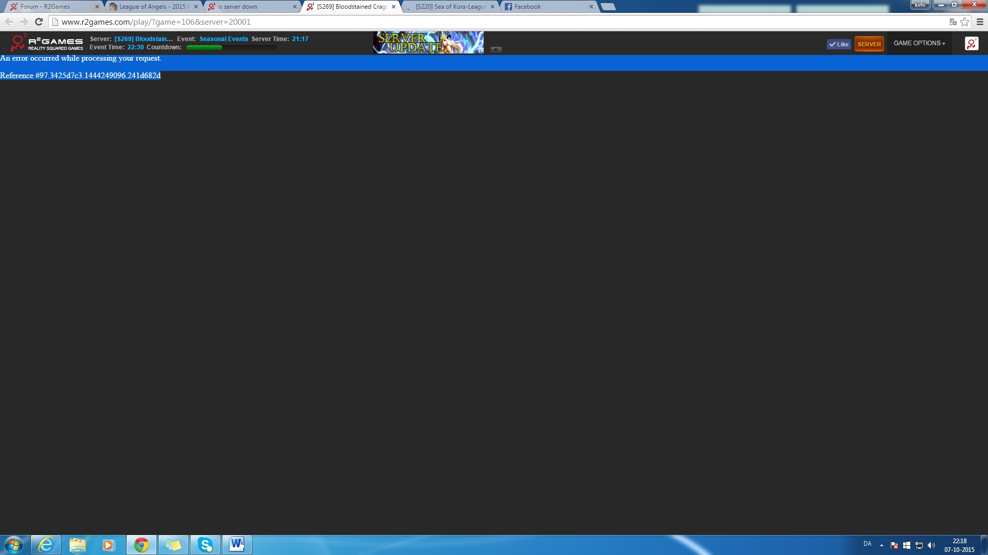The image size is (988, 555).
Task: Open Chrome hamburger menu
Action: tap(980, 22)
